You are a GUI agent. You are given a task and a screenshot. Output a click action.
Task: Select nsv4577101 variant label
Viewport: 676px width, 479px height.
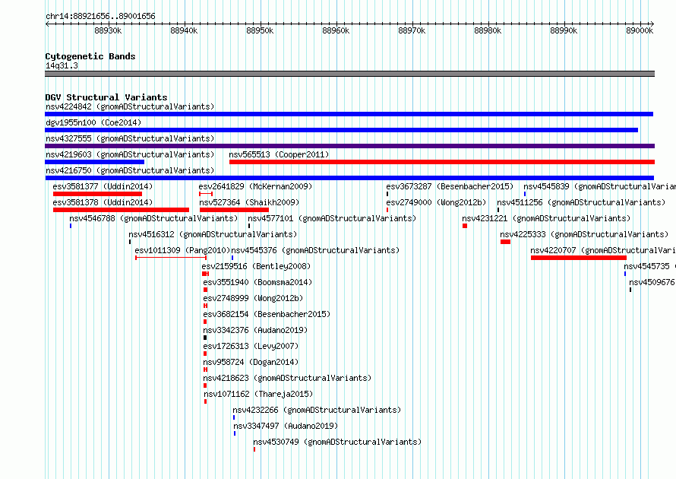(332, 218)
